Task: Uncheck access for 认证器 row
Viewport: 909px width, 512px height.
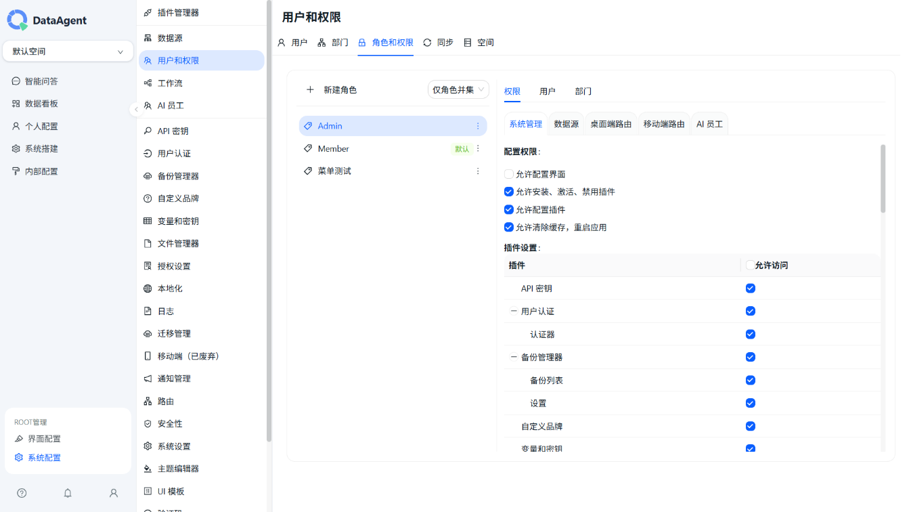Action: pos(750,335)
